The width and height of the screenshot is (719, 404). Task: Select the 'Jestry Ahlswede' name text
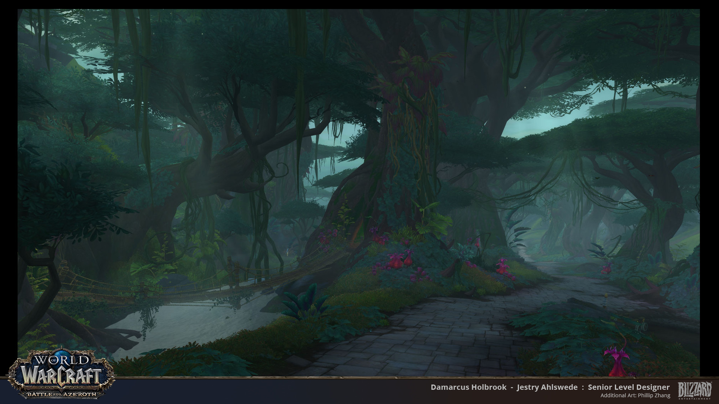547,387
